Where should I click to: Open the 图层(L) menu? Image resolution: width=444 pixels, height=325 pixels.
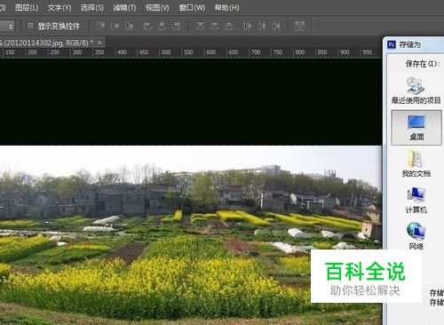point(27,8)
